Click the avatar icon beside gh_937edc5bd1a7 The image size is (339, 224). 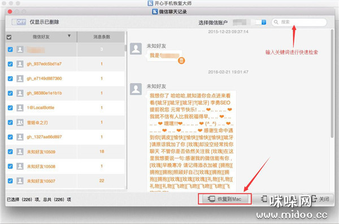20,64
